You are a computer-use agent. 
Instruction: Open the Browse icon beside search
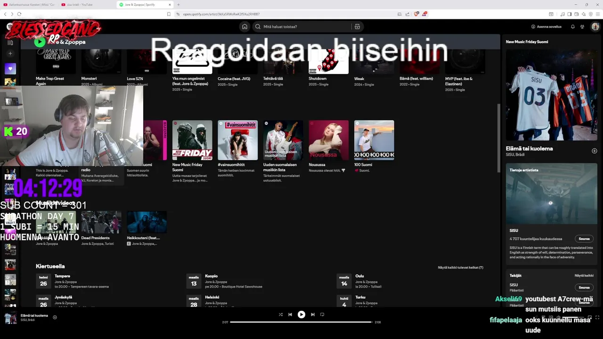[x=357, y=27]
